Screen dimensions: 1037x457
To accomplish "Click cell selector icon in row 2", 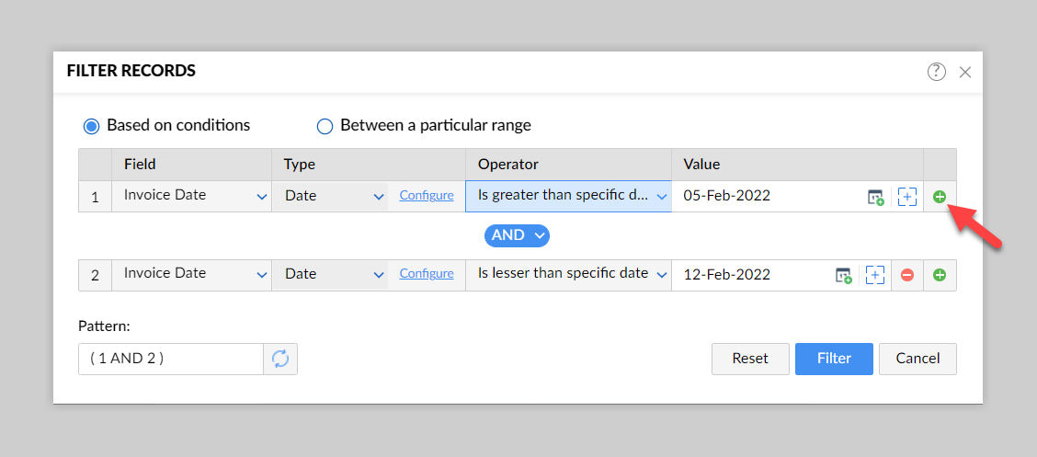I will point(875,275).
